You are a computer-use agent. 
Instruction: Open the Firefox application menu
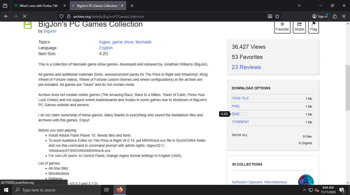coord(344,16)
